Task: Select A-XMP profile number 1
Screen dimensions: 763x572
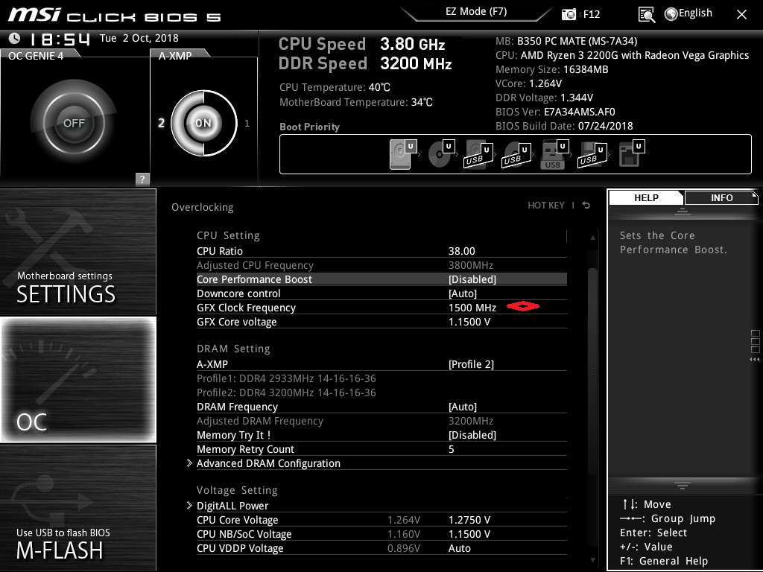Action: pos(247,123)
